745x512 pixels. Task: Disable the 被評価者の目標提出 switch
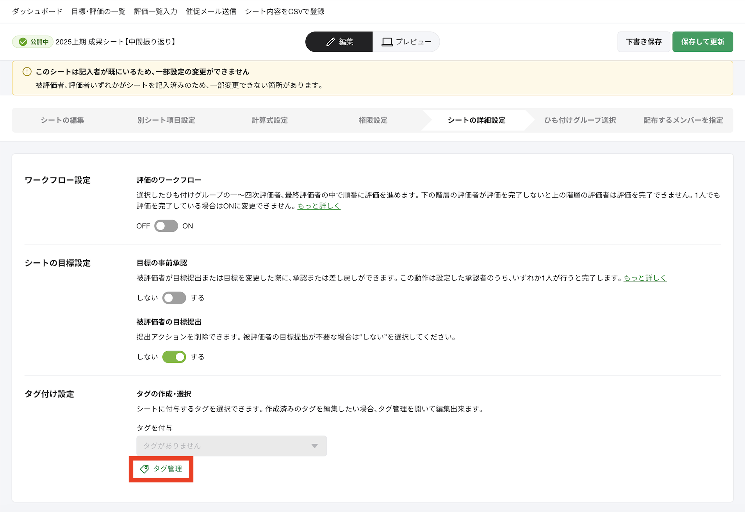pyautogui.click(x=174, y=357)
